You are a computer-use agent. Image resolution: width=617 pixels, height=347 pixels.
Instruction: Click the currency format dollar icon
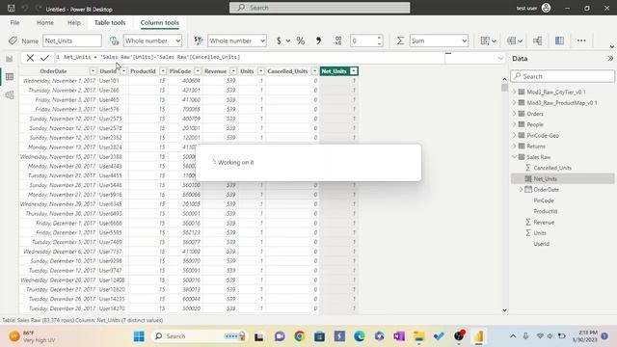(279, 40)
